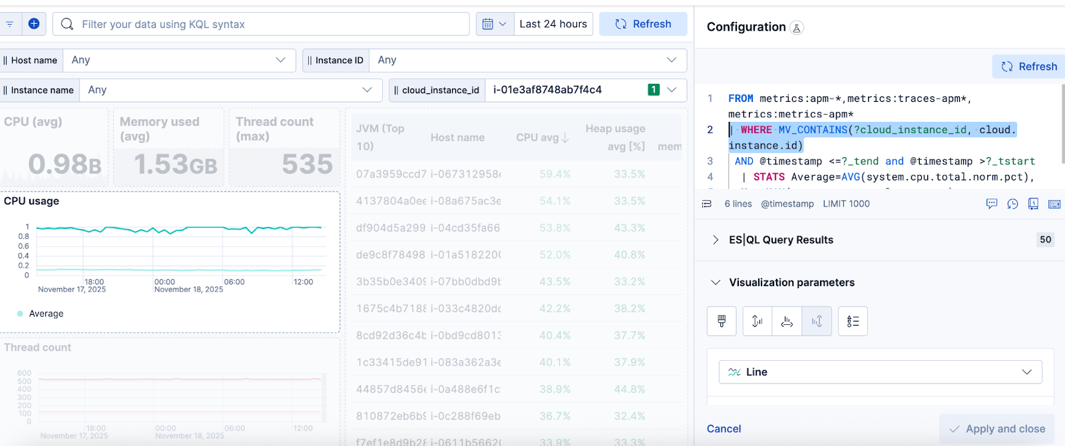Cancel the configuration changes
This screenshot has width=1065, height=446.
(724, 429)
